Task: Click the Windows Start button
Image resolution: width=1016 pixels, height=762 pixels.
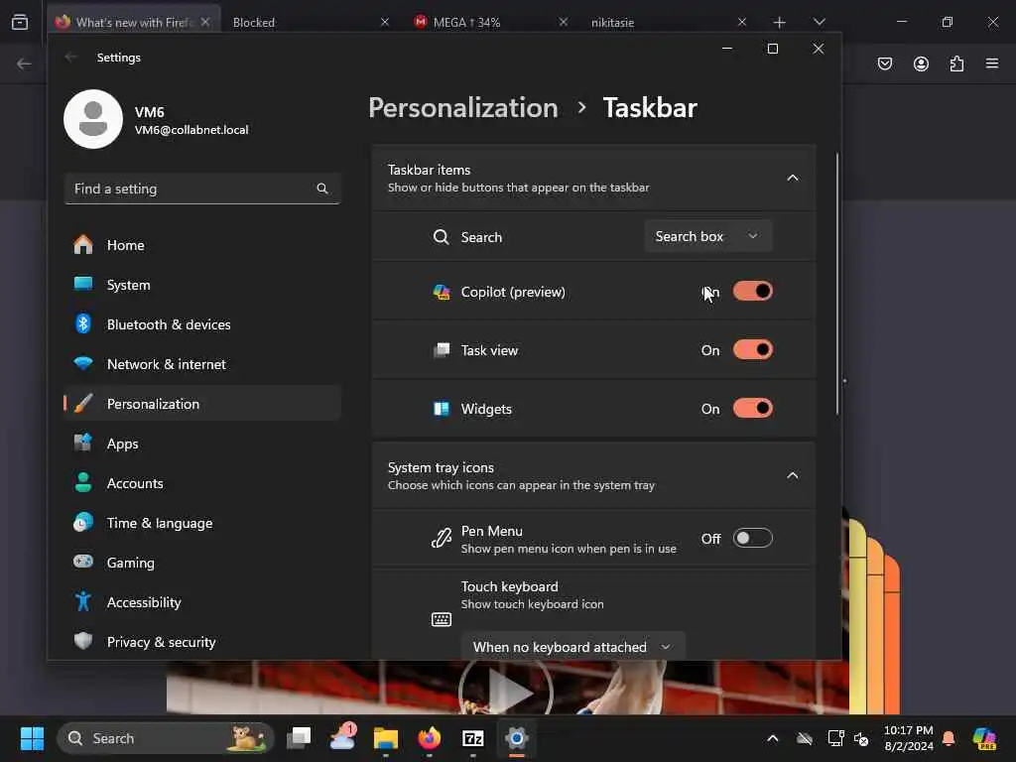Action: pos(33,738)
